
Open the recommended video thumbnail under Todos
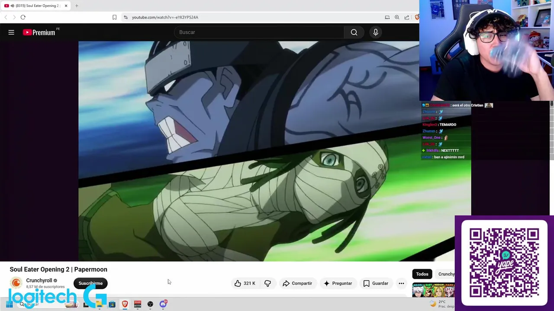coord(433,290)
